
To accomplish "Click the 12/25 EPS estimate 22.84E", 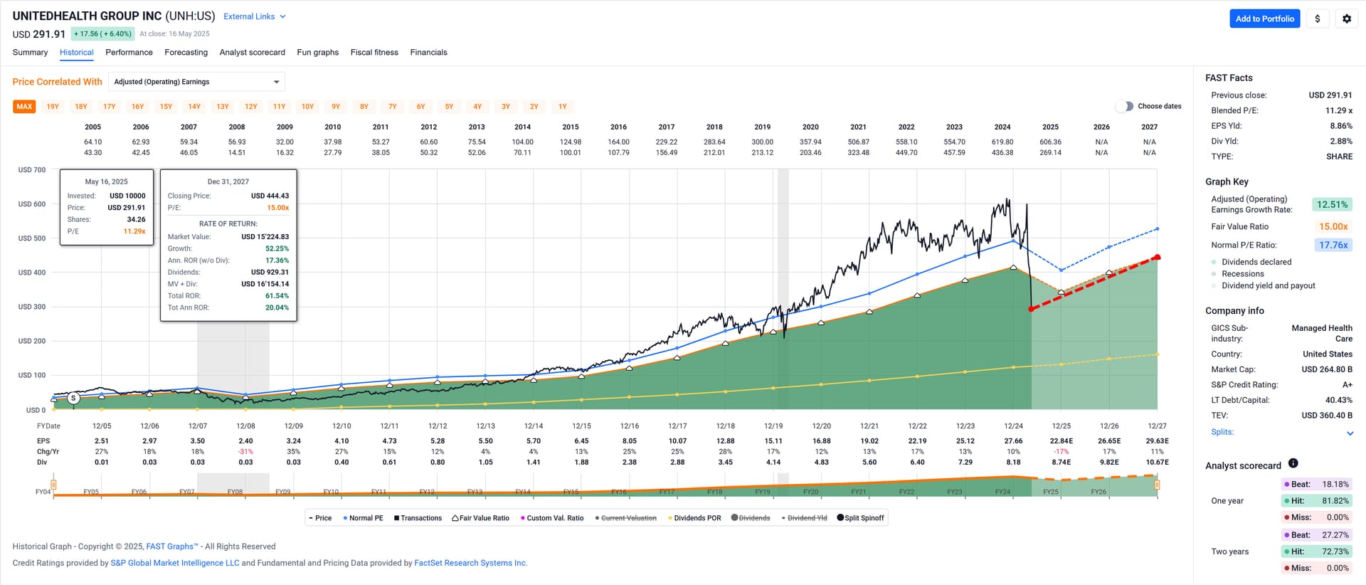I will pyautogui.click(x=1061, y=441).
